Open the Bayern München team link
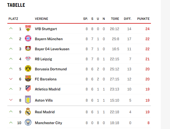 (x=49, y=39)
